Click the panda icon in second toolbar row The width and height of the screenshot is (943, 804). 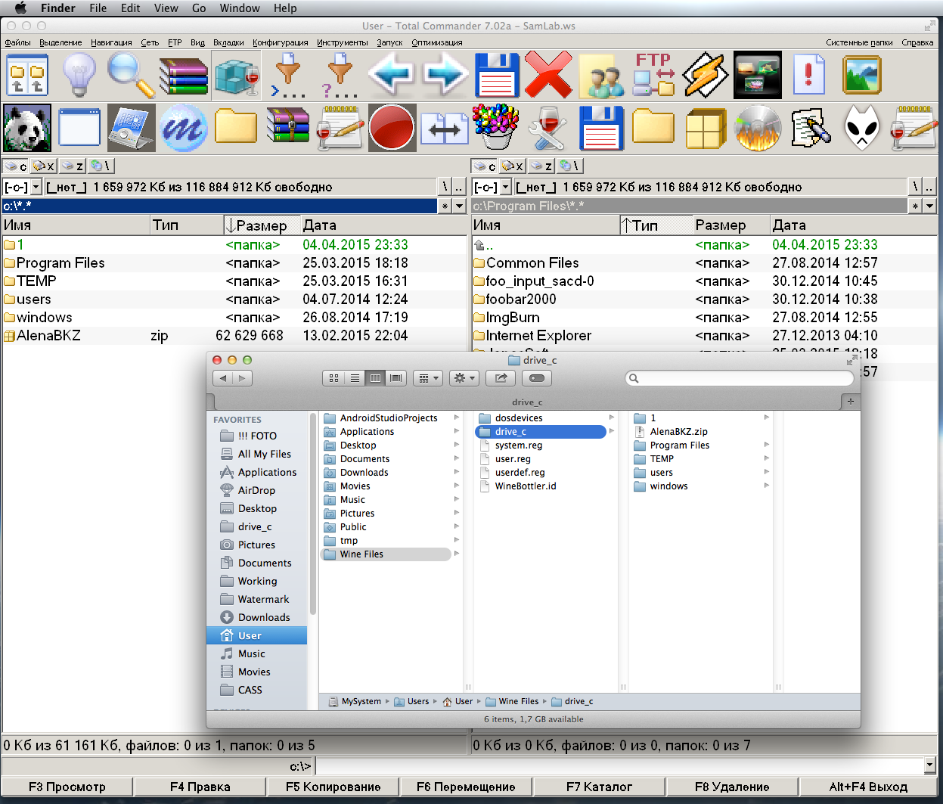(x=27, y=128)
